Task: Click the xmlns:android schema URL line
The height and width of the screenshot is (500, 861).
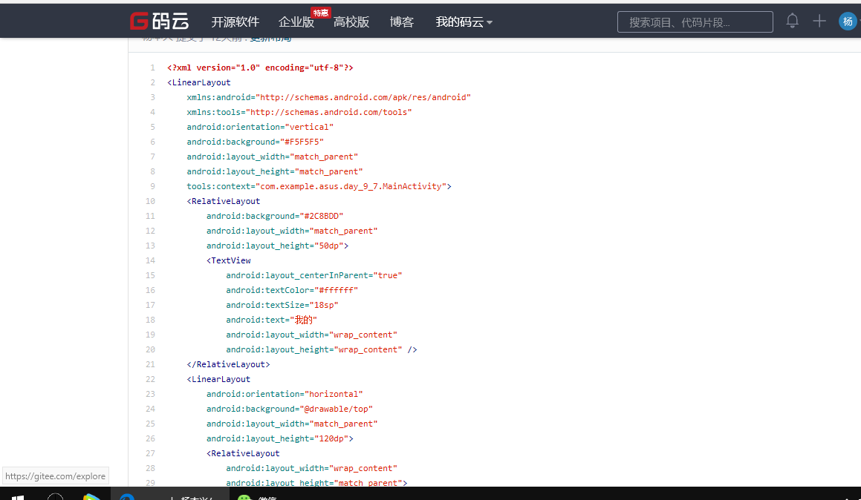Action: pyautogui.click(x=329, y=97)
